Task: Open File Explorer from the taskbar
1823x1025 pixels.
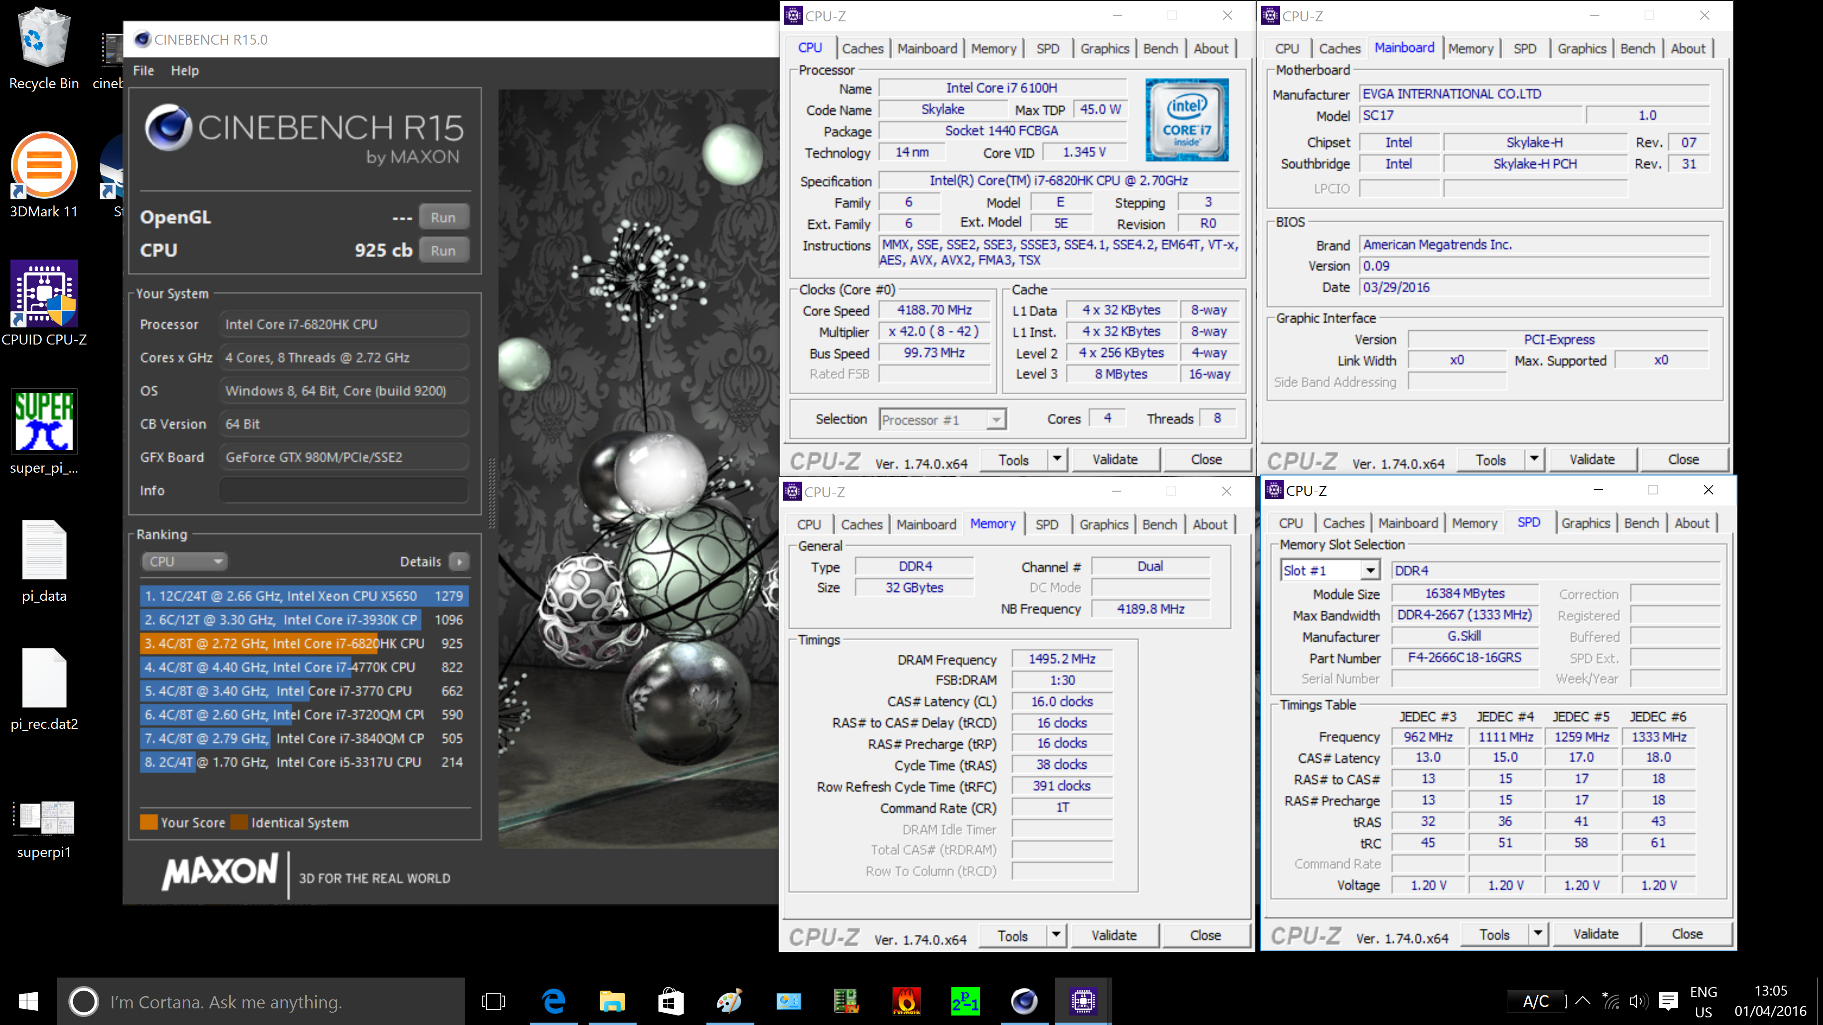Action: (612, 1001)
